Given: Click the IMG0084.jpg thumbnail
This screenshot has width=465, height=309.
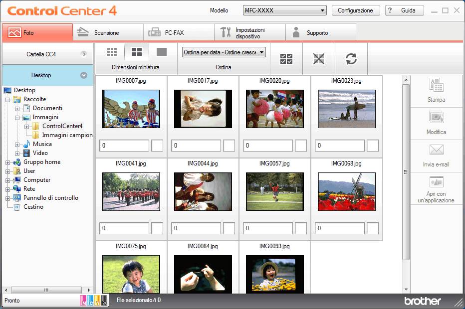Looking at the screenshot, I should [x=203, y=274].
